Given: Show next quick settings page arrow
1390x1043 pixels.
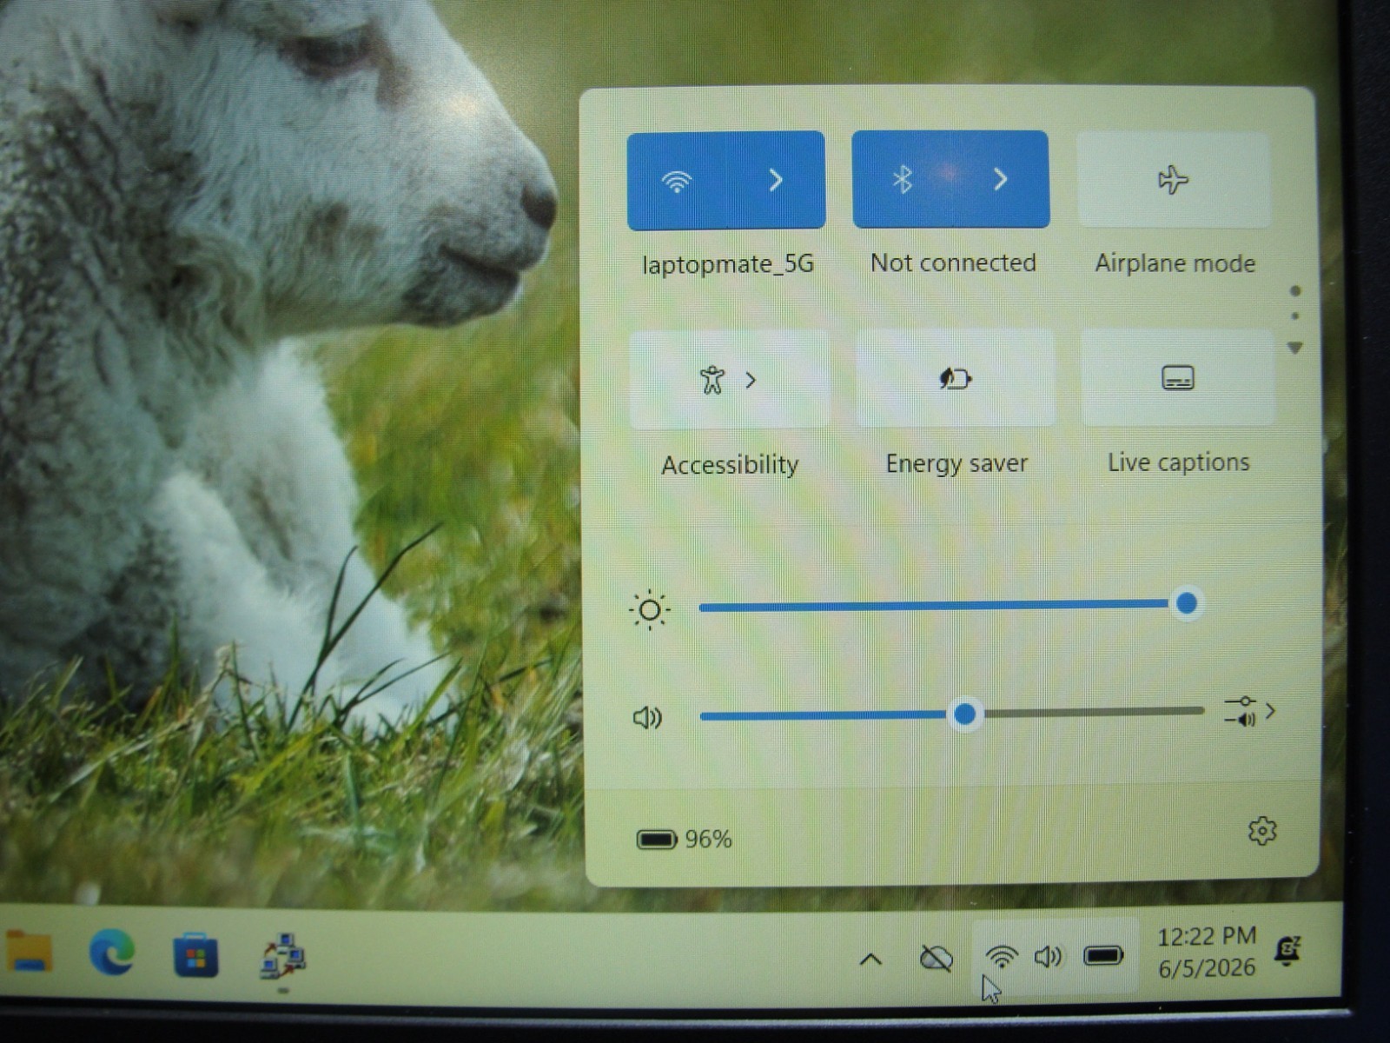Looking at the screenshot, I should (x=1294, y=348).
